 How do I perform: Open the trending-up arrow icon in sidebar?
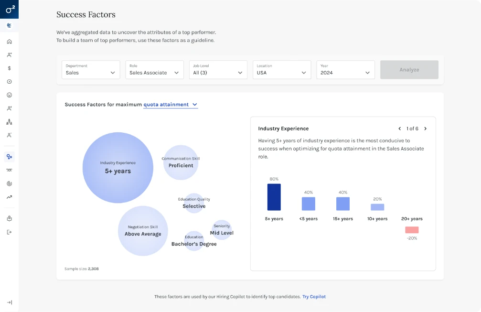point(9,197)
